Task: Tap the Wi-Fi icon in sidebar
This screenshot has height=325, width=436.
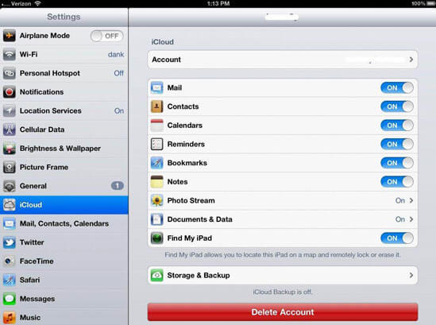Action: pyautogui.click(x=10, y=55)
